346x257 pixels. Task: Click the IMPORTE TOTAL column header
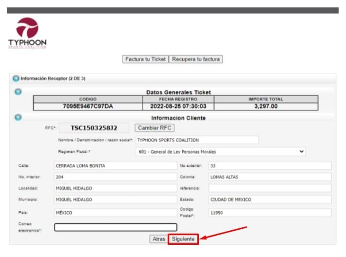click(266, 99)
